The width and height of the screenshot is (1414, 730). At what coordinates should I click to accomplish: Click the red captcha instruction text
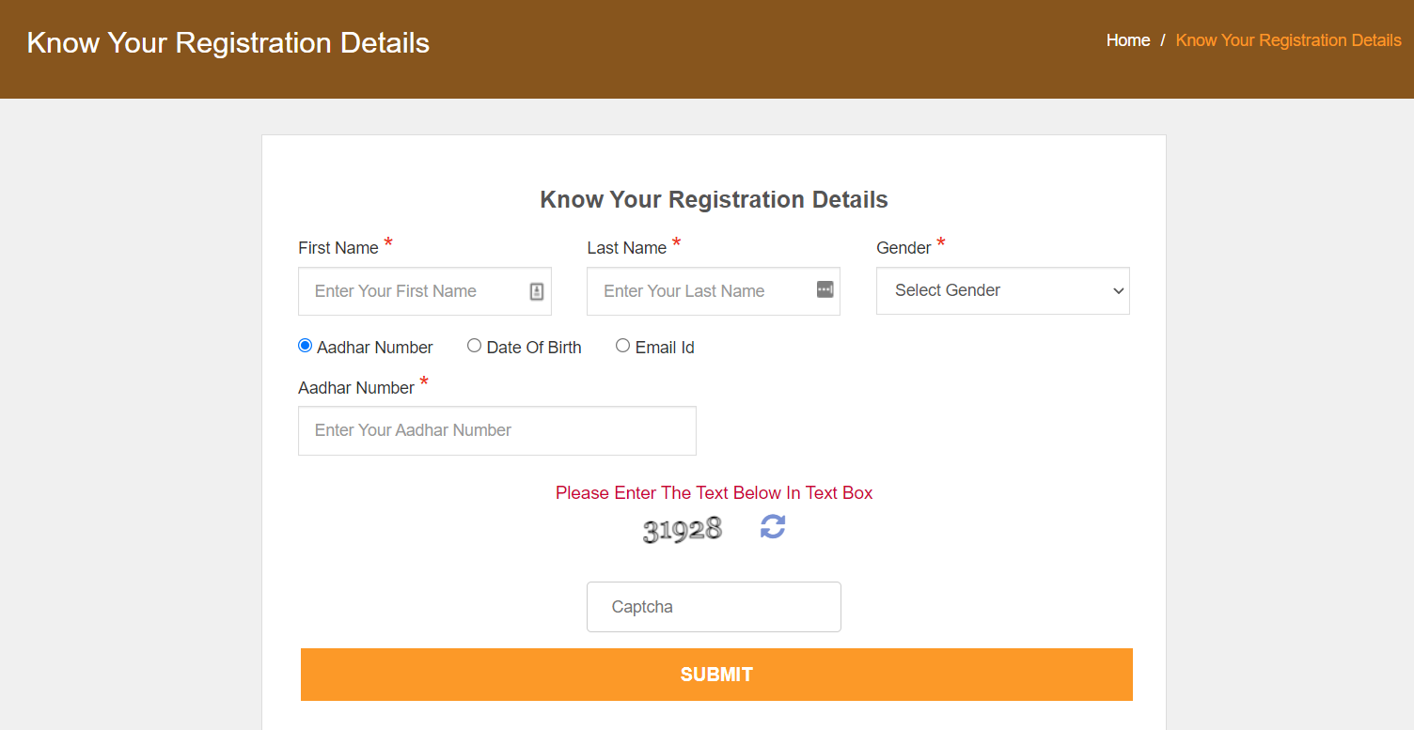click(x=715, y=493)
